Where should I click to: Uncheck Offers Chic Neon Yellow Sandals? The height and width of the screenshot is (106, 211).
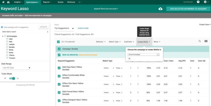59,84
